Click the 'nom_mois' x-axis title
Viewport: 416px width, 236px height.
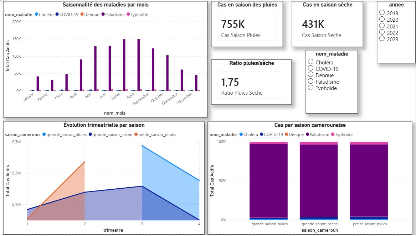(115, 113)
